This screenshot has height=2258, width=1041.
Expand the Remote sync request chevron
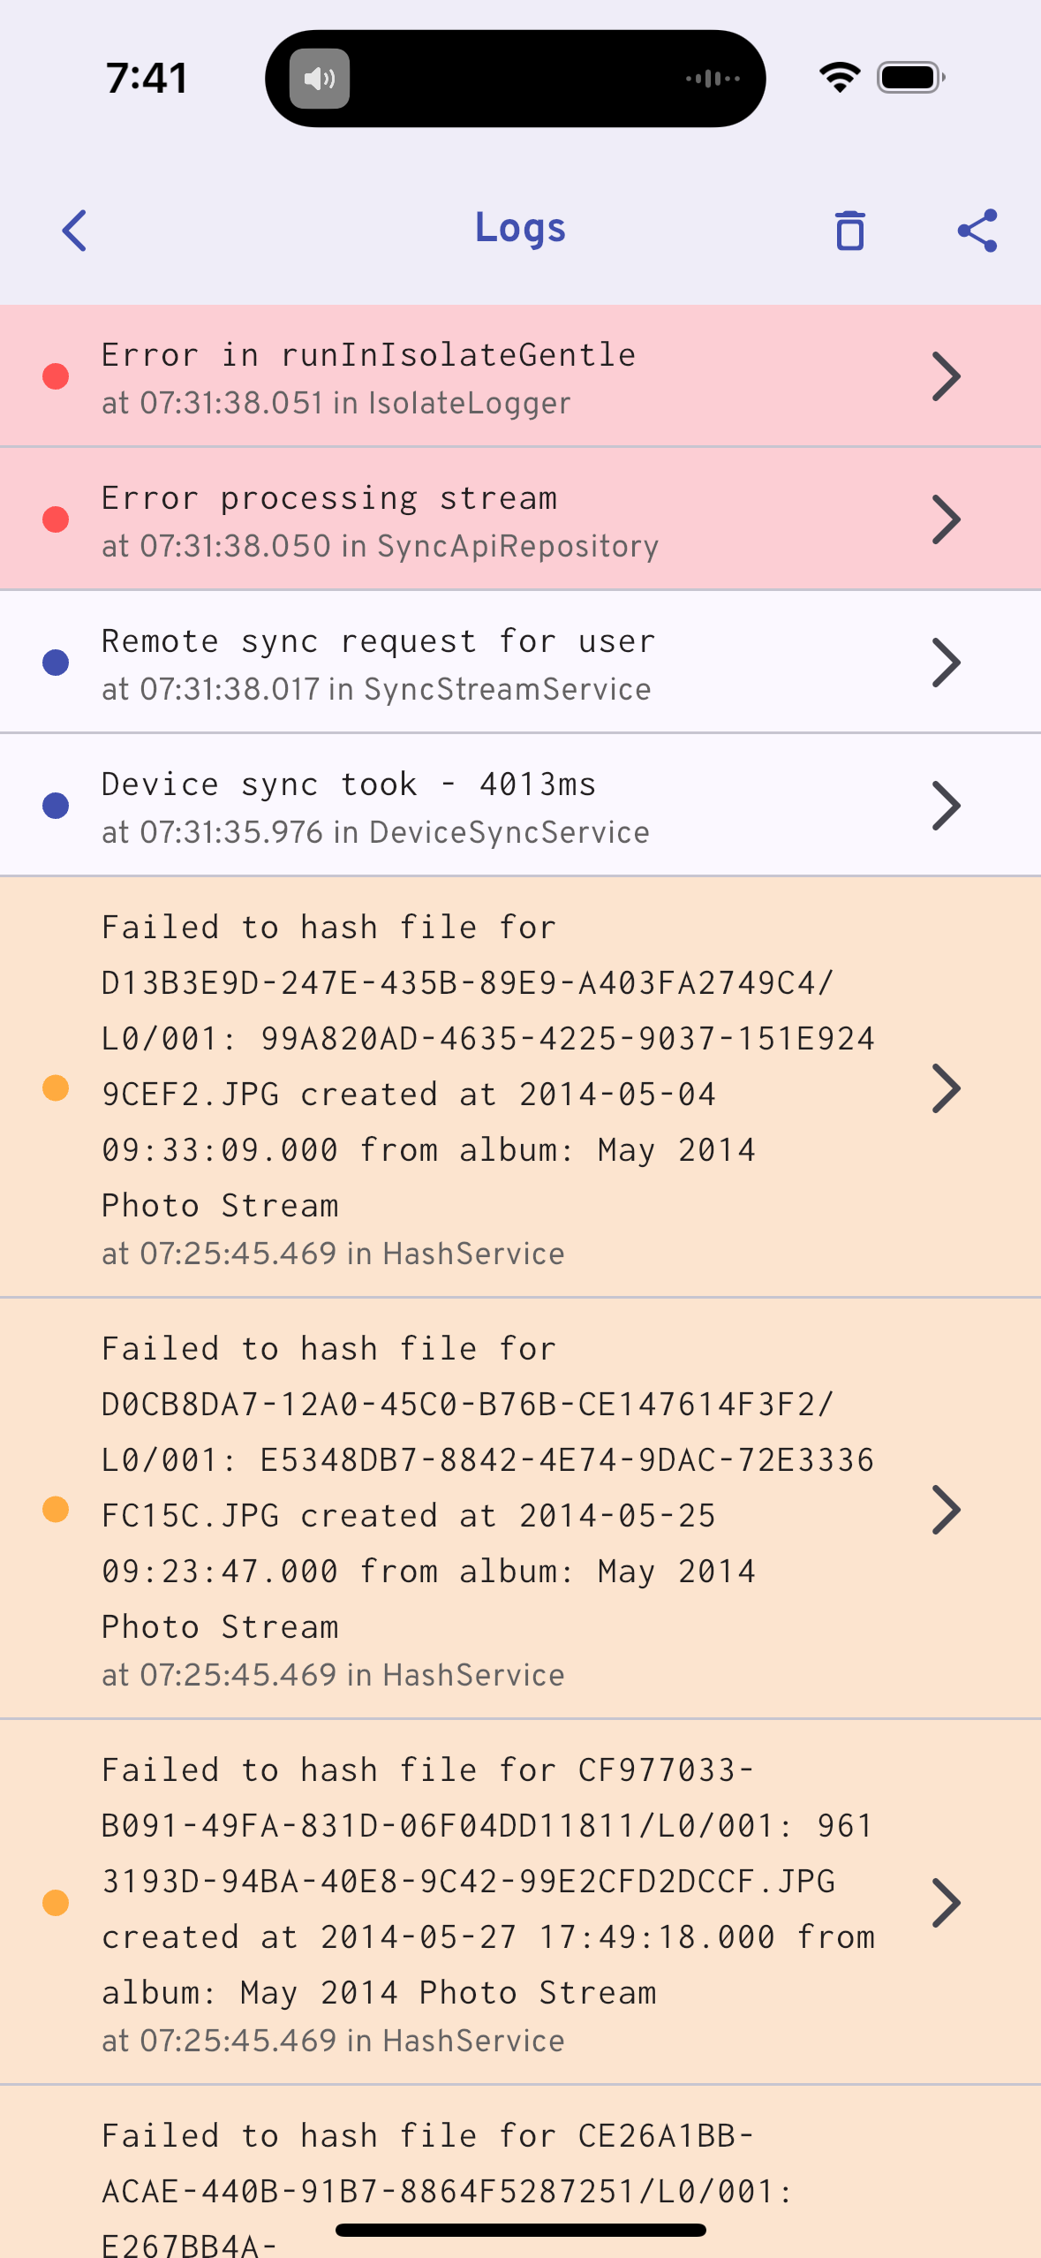point(946,663)
